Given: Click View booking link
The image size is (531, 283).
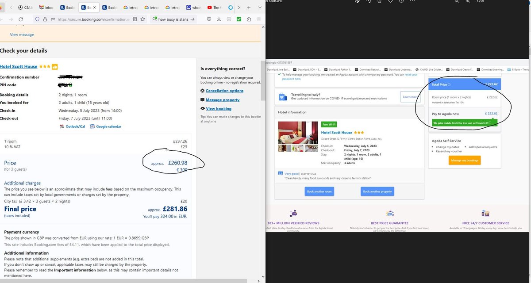Looking at the screenshot, I should click(219, 109).
